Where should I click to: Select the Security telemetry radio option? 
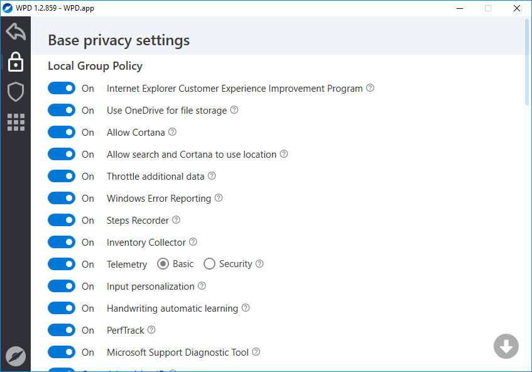[x=209, y=264]
